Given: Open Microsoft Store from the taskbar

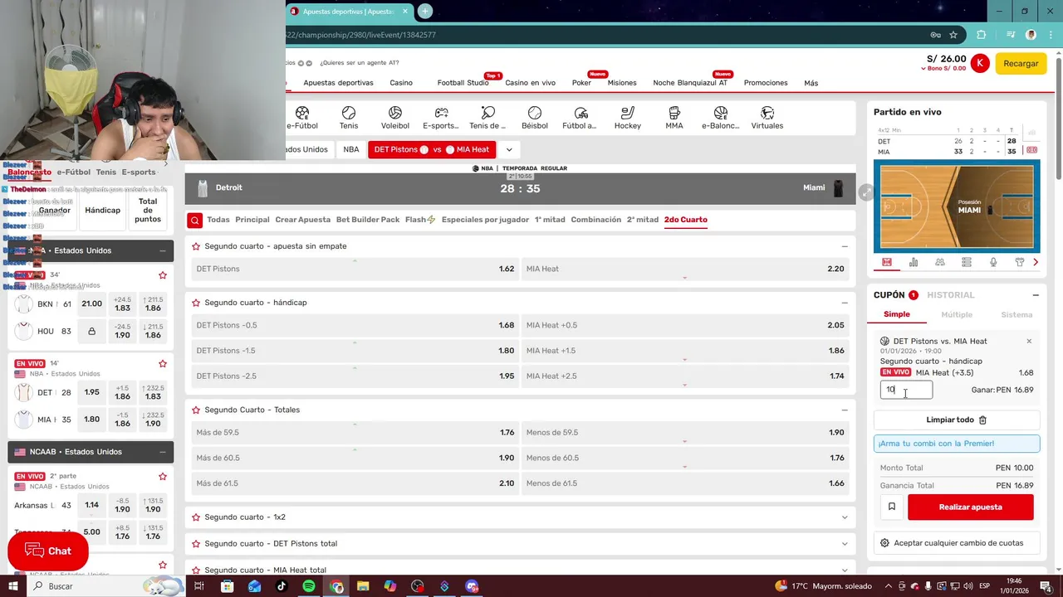Looking at the screenshot, I should pos(228,586).
